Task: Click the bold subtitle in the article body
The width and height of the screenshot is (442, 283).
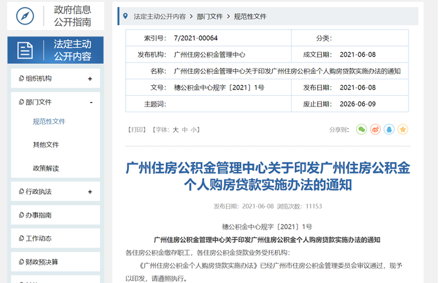Action: [267, 240]
